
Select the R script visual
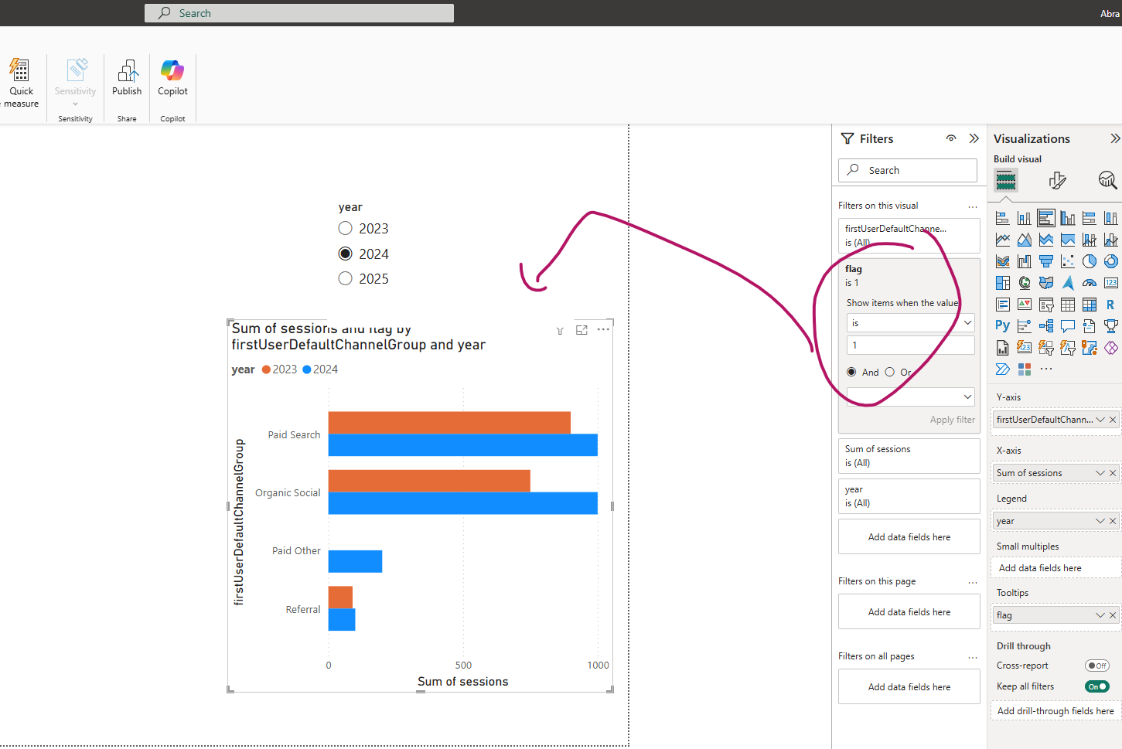point(1111,305)
